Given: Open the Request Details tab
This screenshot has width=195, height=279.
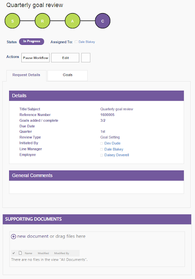Looking at the screenshot, I should 26,75.
